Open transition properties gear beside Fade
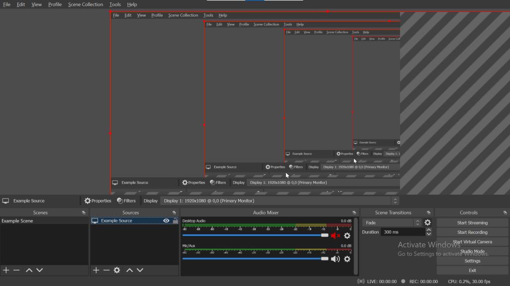Viewport: 510px width, 286px height. pyautogui.click(x=427, y=223)
